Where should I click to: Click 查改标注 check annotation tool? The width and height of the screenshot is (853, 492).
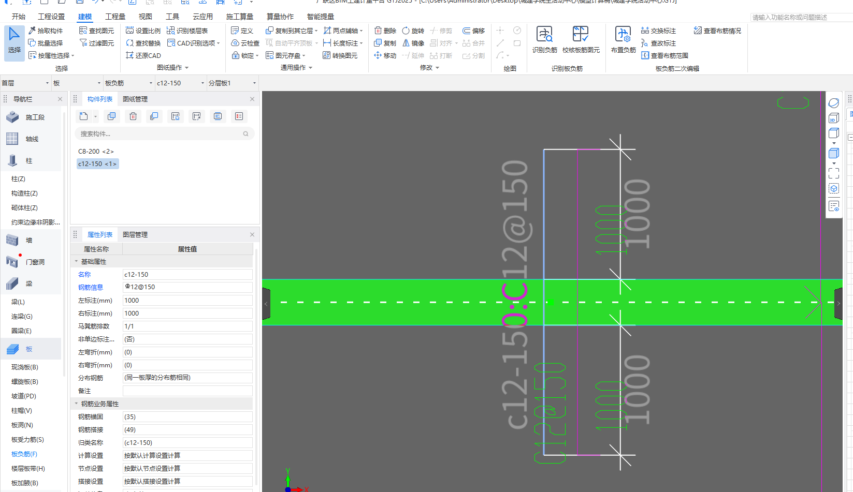coord(659,43)
